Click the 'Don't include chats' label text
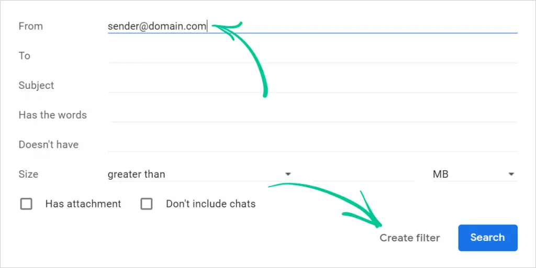Viewport: 536px width, 268px height. click(210, 204)
